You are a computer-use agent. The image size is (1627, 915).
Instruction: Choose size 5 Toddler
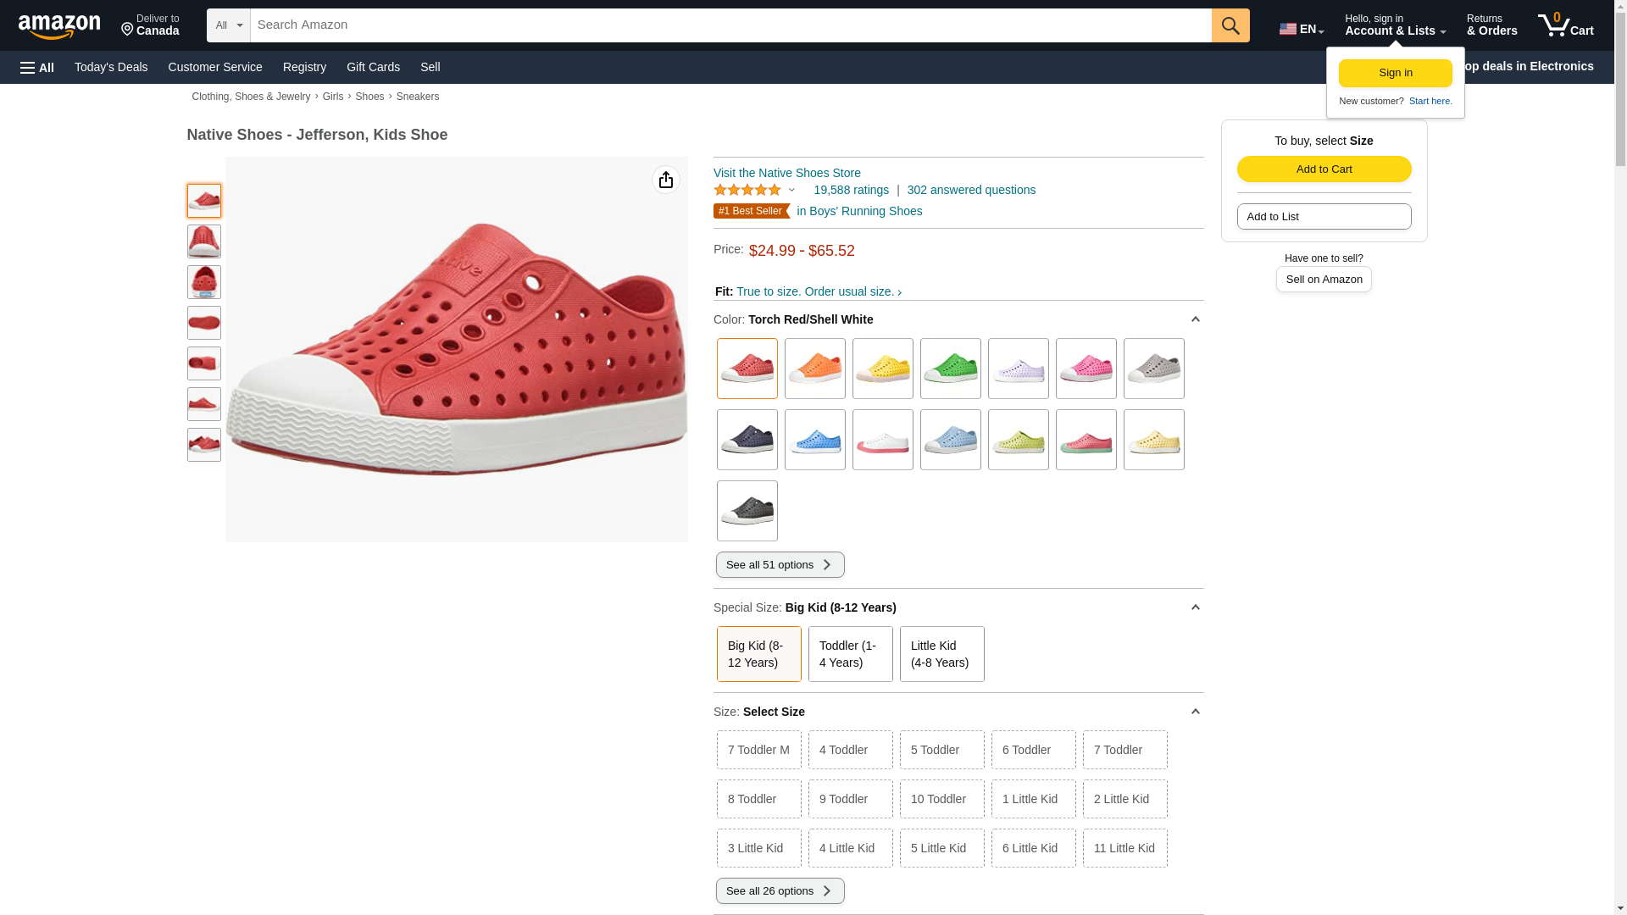pos(941,750)
